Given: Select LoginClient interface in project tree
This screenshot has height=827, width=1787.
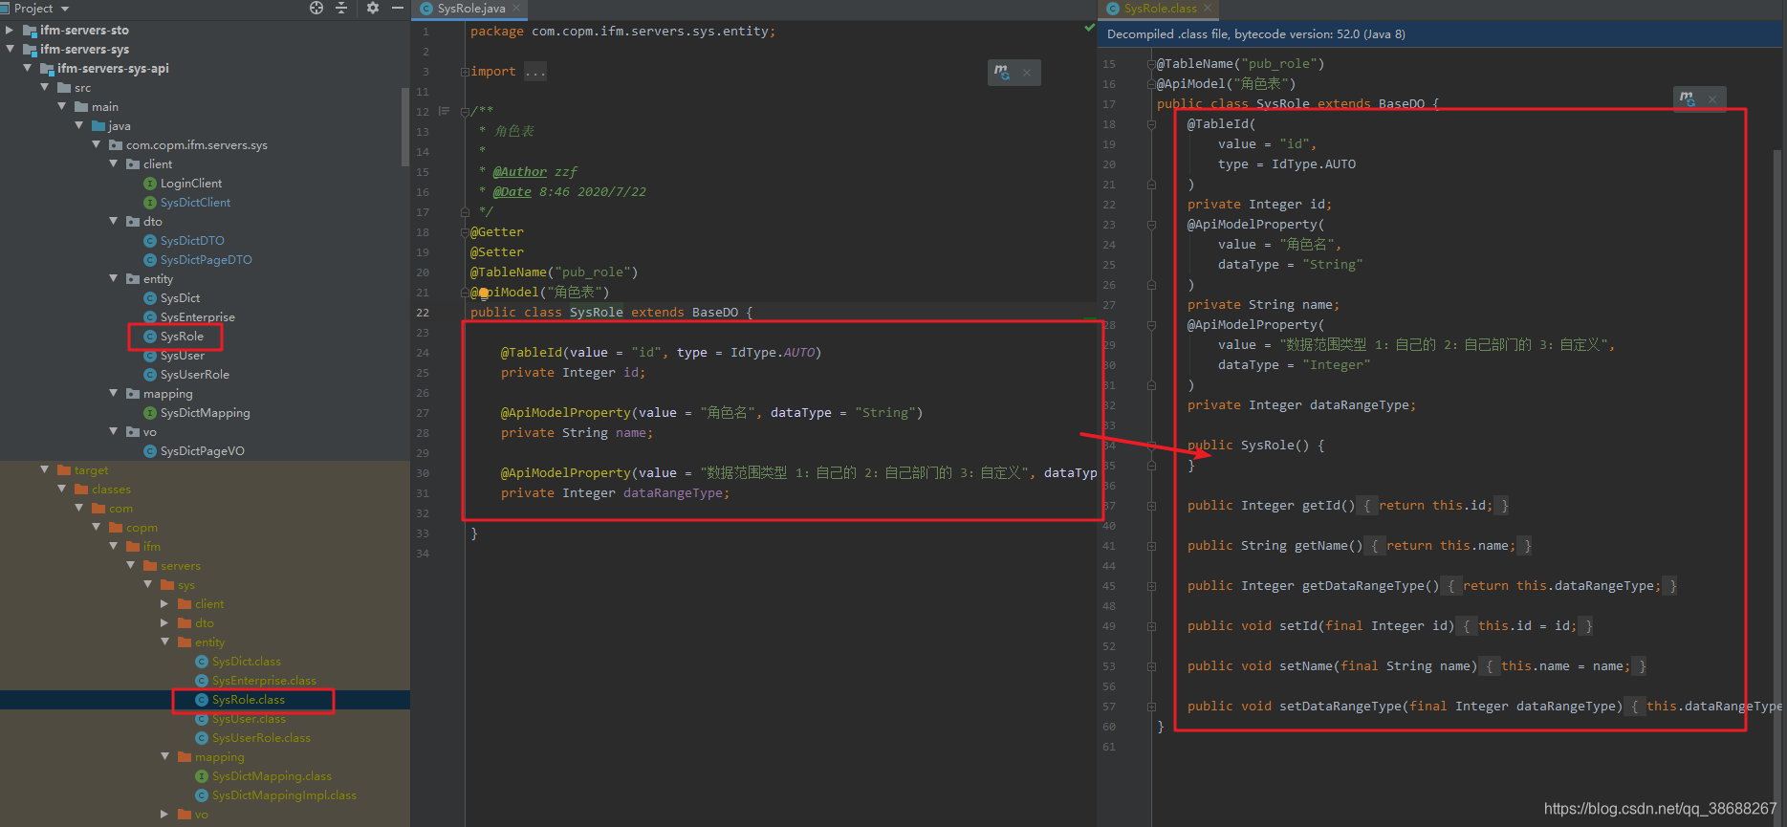Looking at the screenshot, I should point(190,184).
